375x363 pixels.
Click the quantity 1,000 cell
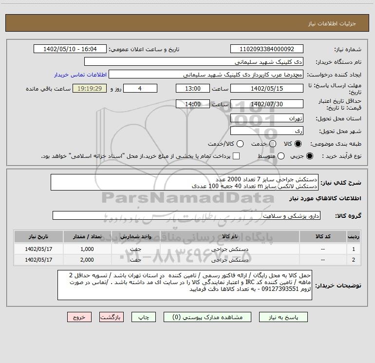tap(87, 249)
